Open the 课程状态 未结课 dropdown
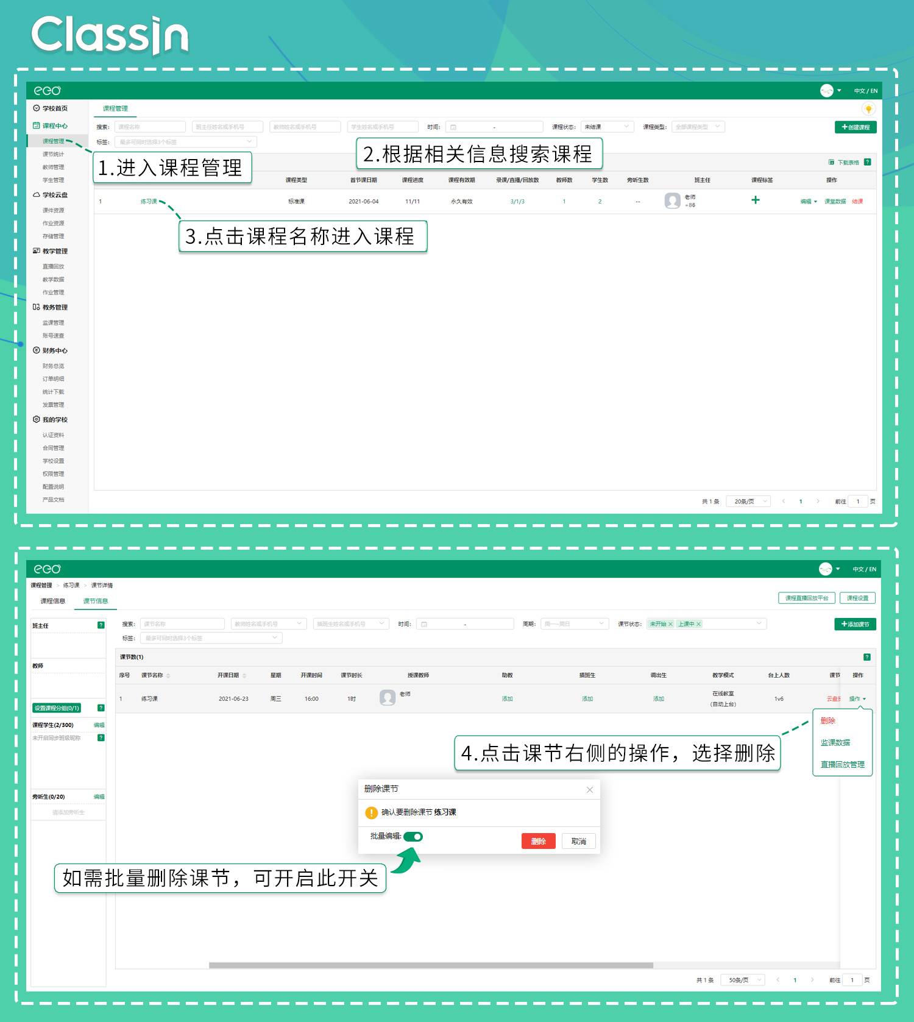Viewport: 914px width, 1022px height. click(608, 127)
